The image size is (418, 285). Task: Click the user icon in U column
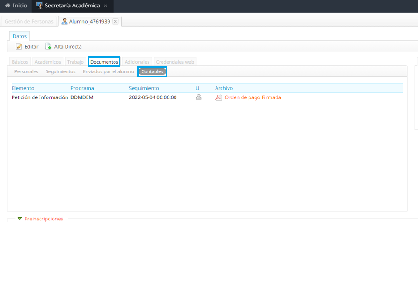199,97
